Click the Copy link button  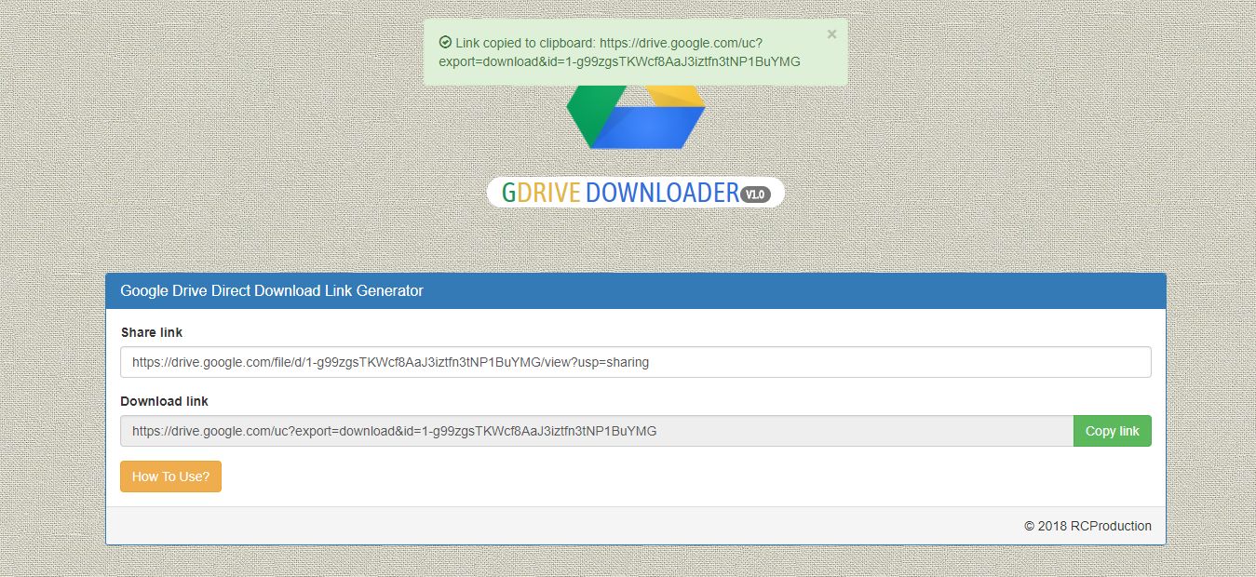tap(1113, 431)
